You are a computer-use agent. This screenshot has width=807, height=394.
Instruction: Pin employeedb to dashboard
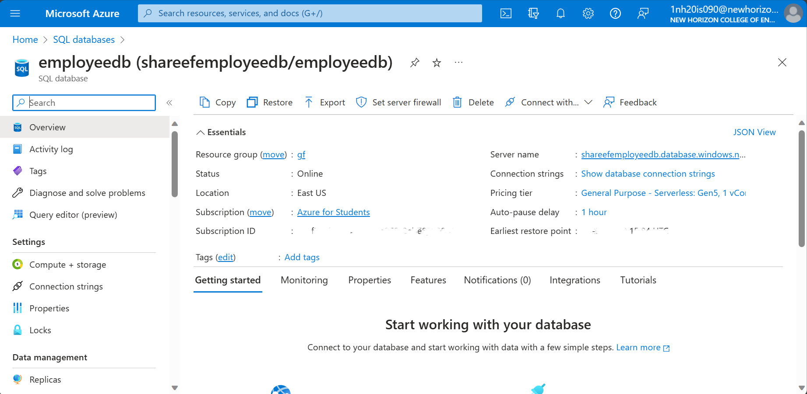coord(414,63)
